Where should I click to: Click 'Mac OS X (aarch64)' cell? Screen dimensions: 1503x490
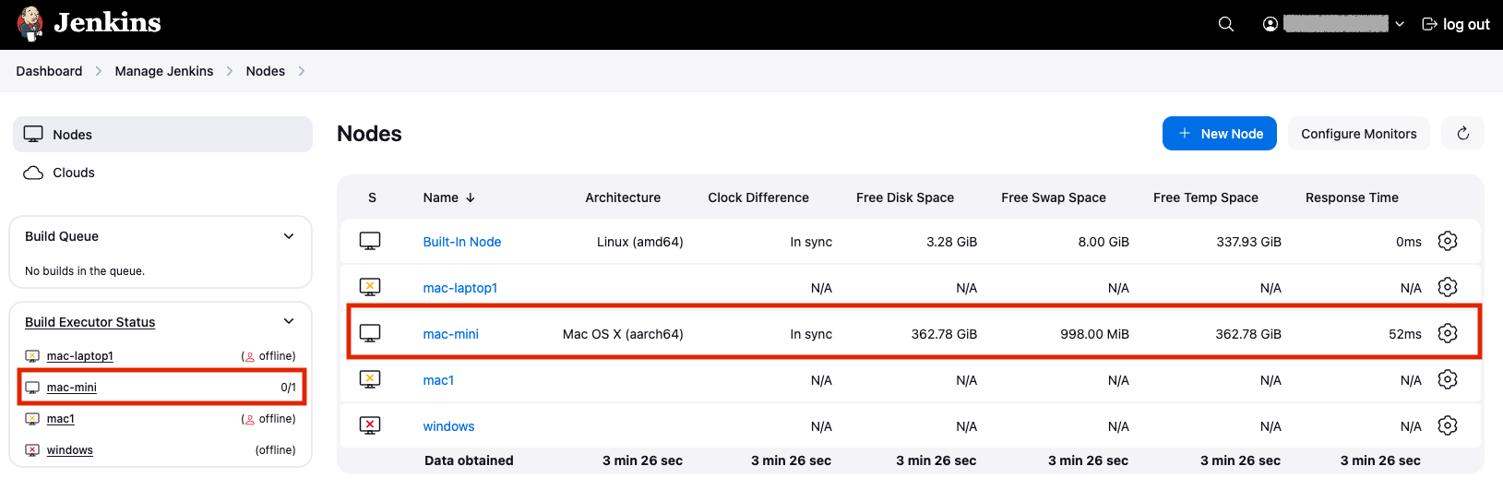click(623, 334)
